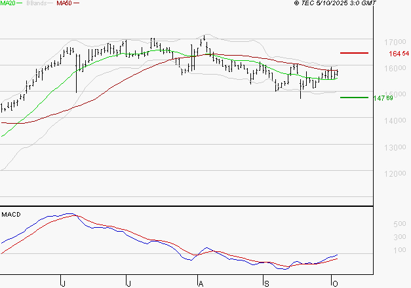
Task: Click the MACD panel label
Action: (x=10, y=215)
